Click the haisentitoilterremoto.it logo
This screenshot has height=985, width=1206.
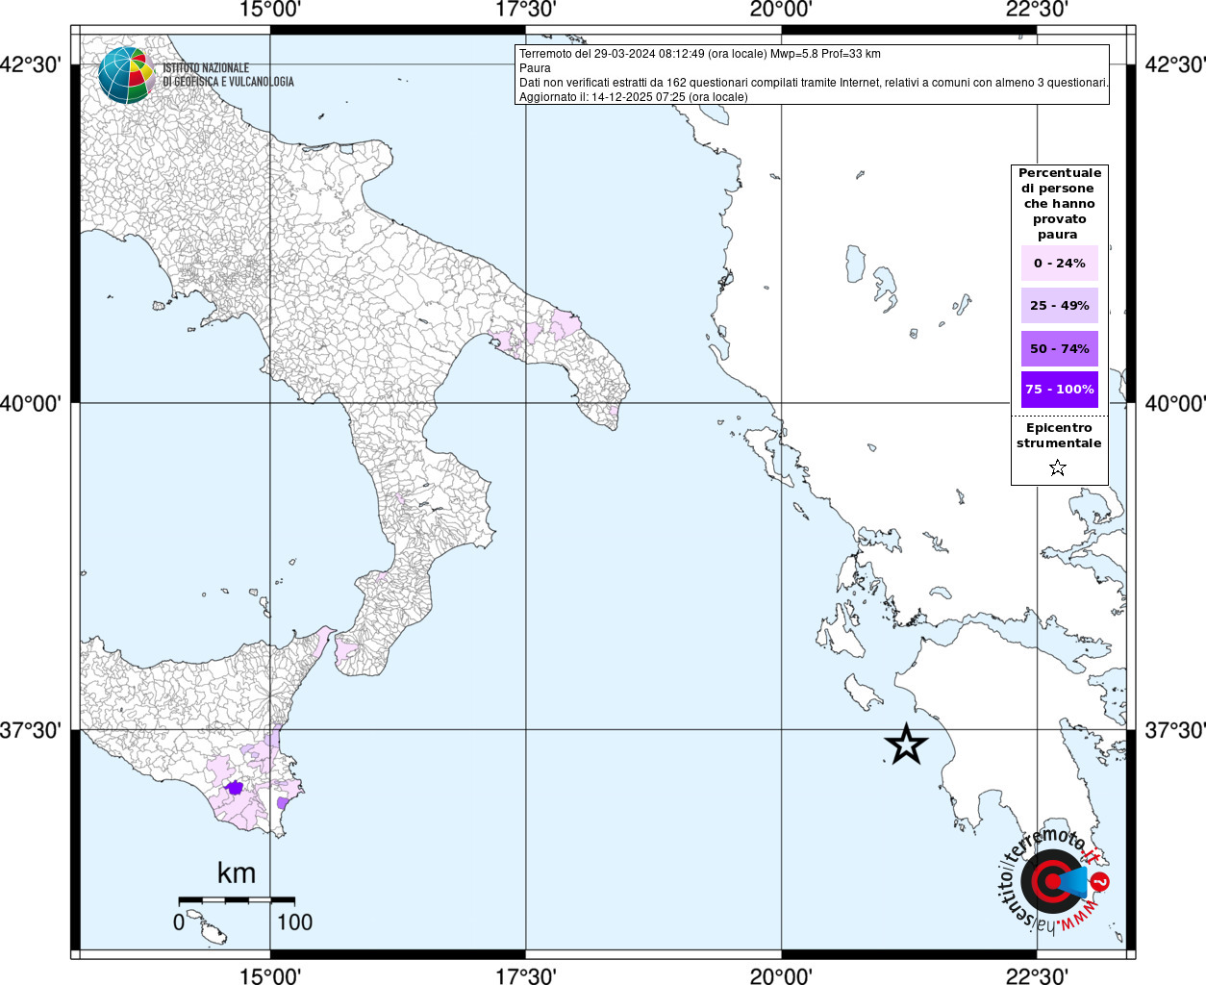pos(1055,880)
